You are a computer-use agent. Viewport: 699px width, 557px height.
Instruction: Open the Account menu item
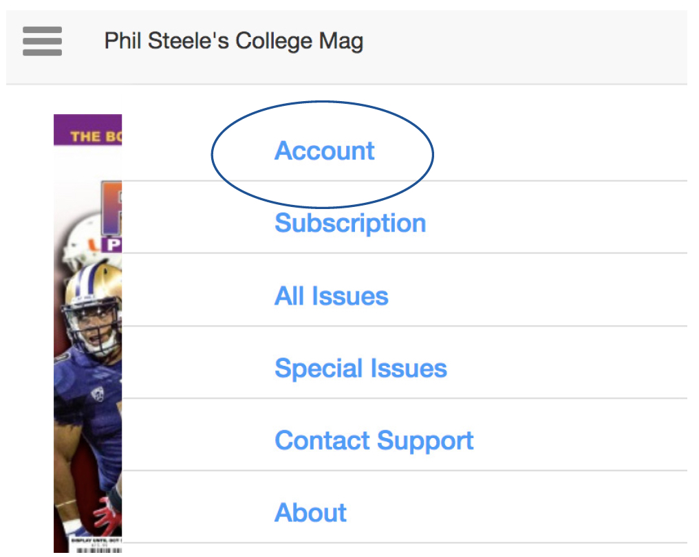coord(324,151)
